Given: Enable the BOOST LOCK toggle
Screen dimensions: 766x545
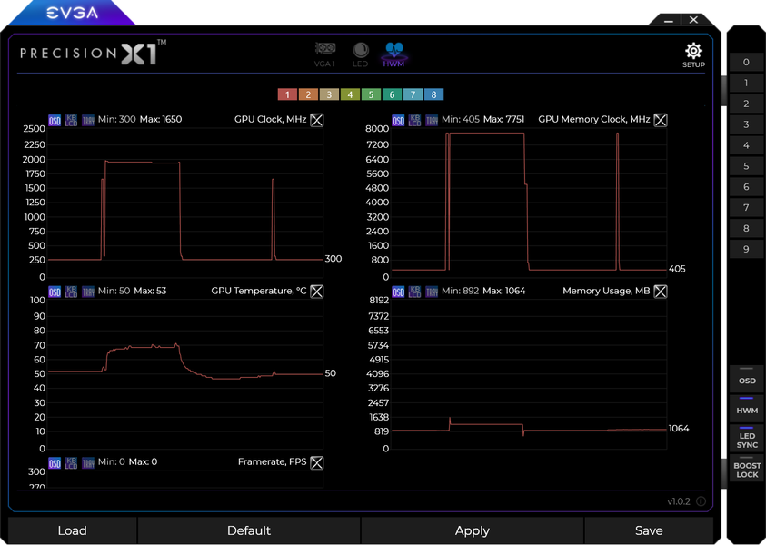Looking at the screenshot, I should (746, 468).
